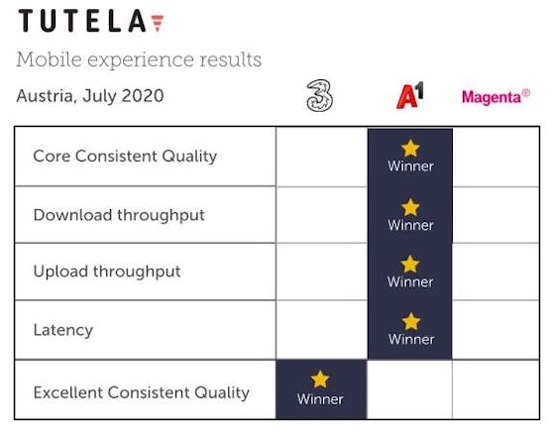Click the star in Latency row
Viewport: 553px width, 433px height.
[x=411, y=321]
